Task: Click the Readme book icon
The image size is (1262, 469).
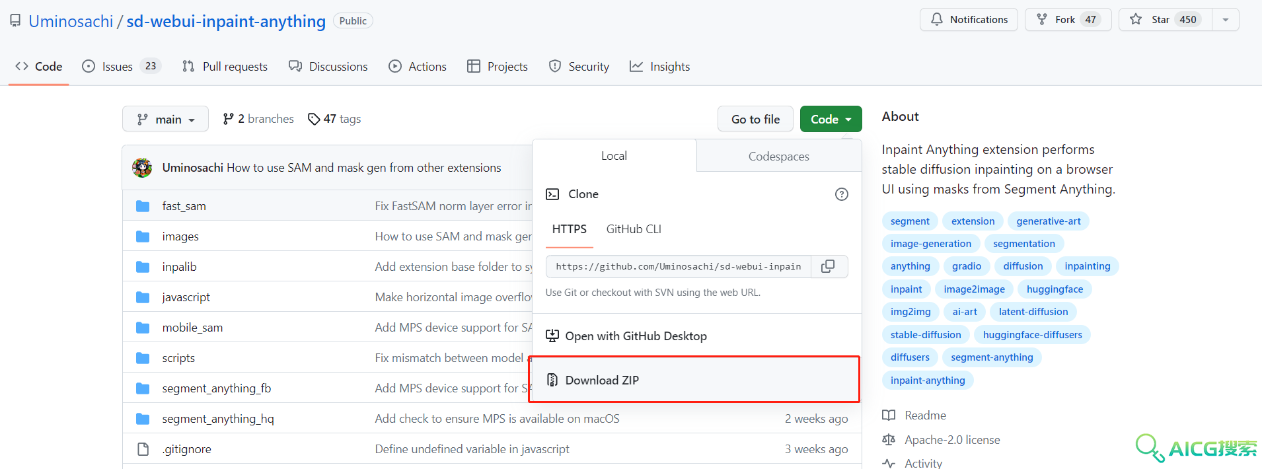Action: coord(889,415)
